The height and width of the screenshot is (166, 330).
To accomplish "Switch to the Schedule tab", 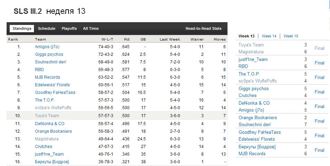I will tap(46, 28).
